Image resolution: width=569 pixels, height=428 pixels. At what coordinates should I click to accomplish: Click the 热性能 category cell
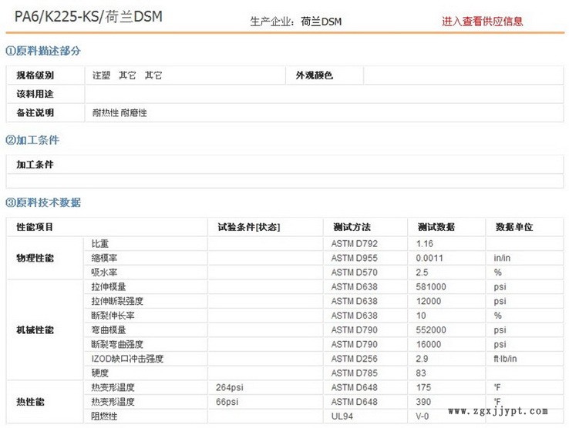pos(45,402)
